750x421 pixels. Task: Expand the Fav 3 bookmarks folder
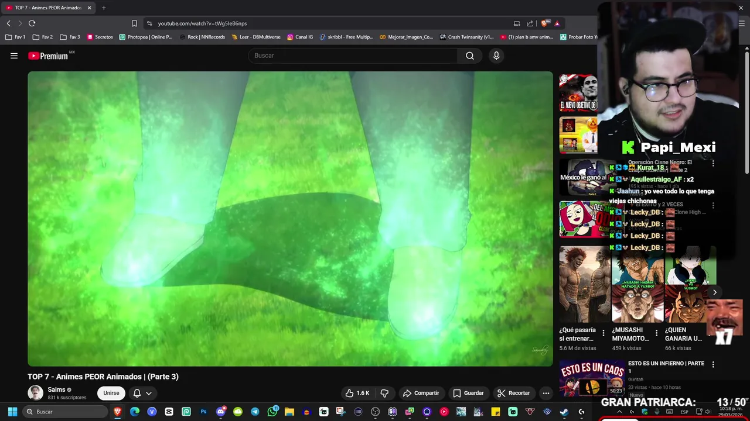click(70, 37)
